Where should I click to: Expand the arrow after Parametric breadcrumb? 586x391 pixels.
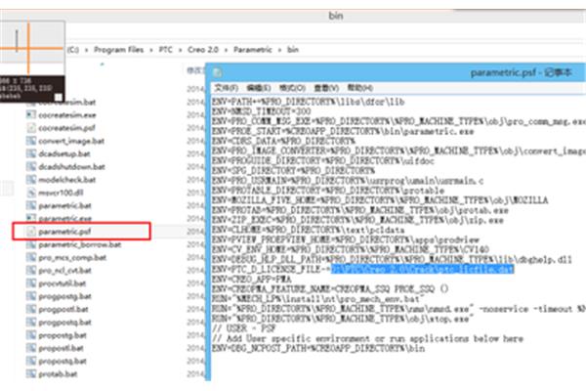pos(279,50)
